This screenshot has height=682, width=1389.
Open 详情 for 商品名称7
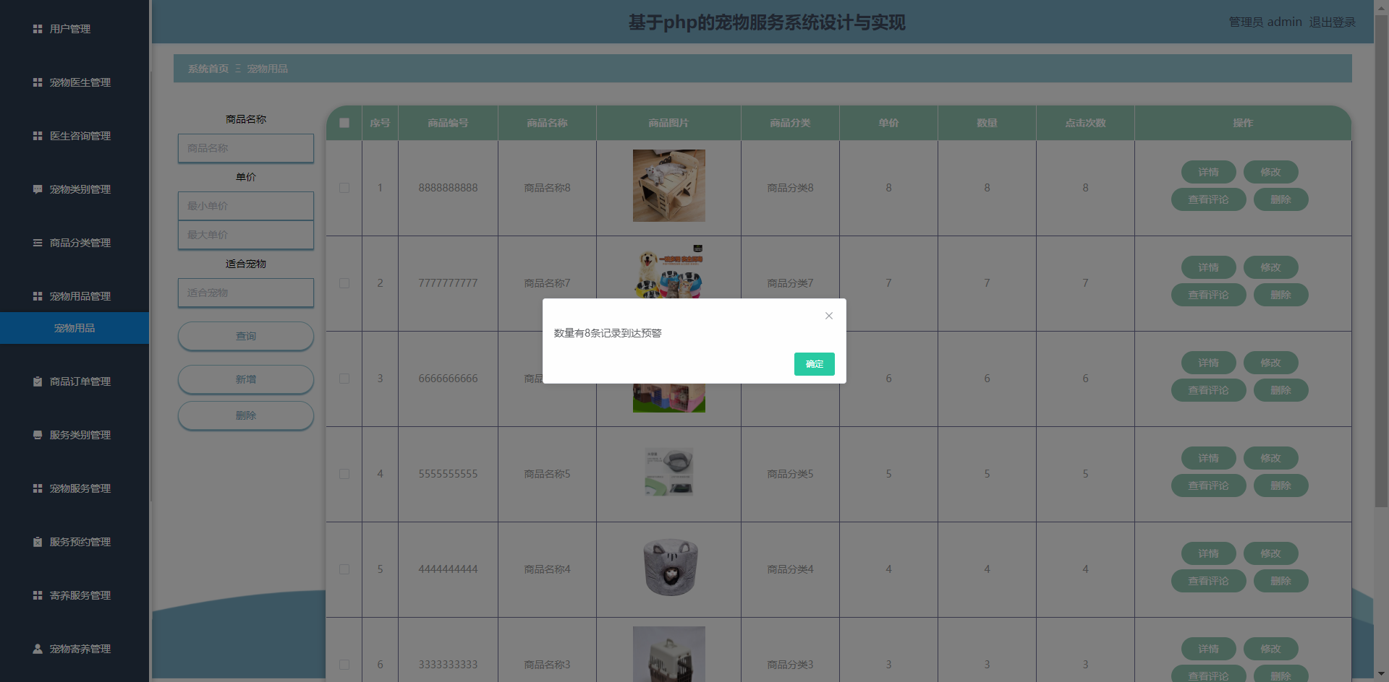(x=1208, y=267)
